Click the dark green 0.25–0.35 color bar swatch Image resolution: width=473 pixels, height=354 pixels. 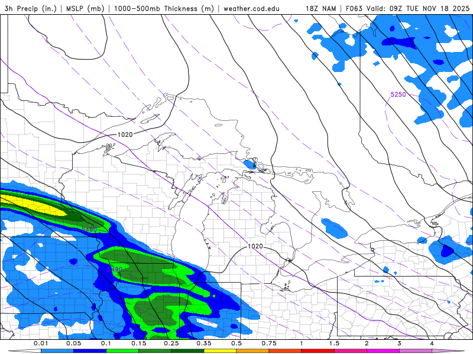(187, 351)
